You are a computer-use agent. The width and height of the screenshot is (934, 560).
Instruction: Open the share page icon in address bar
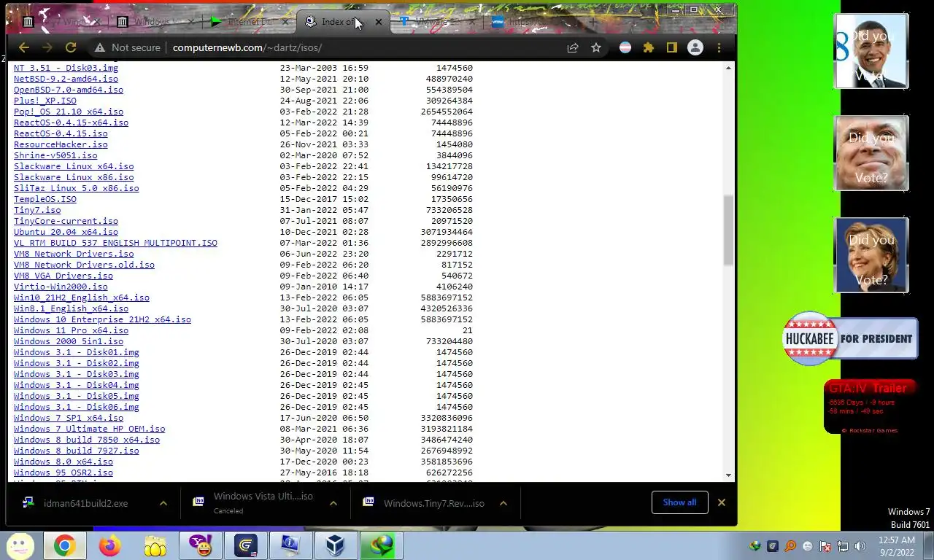pos(573,47)
